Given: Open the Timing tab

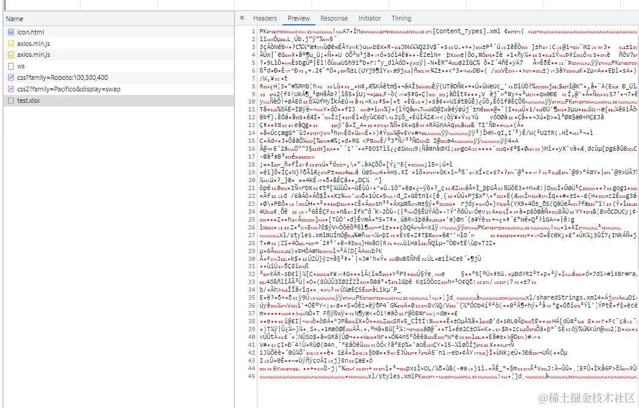Looking at the screenshot, I should pos(402,18).
